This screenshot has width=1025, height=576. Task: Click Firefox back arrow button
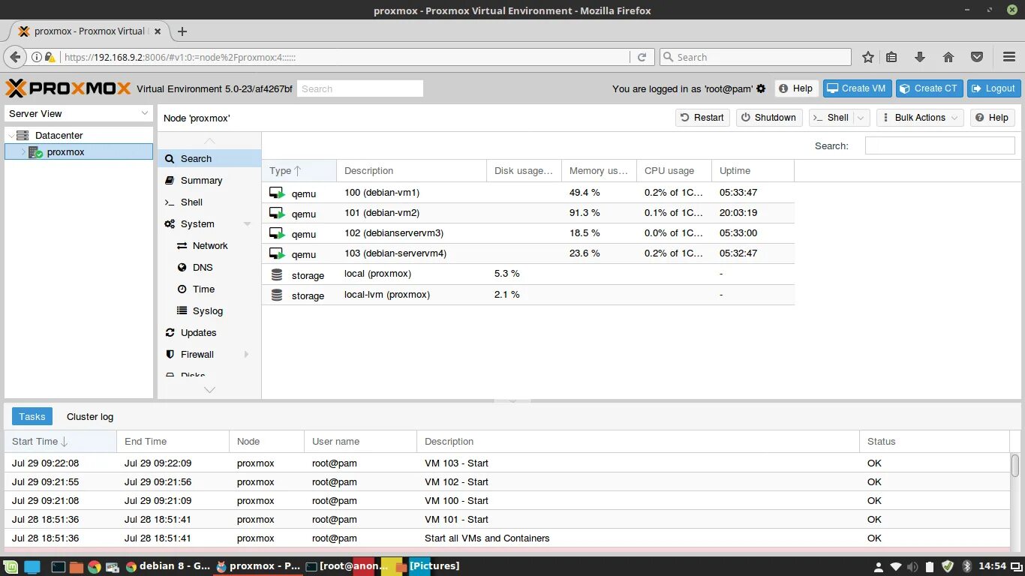coord(15,57)
